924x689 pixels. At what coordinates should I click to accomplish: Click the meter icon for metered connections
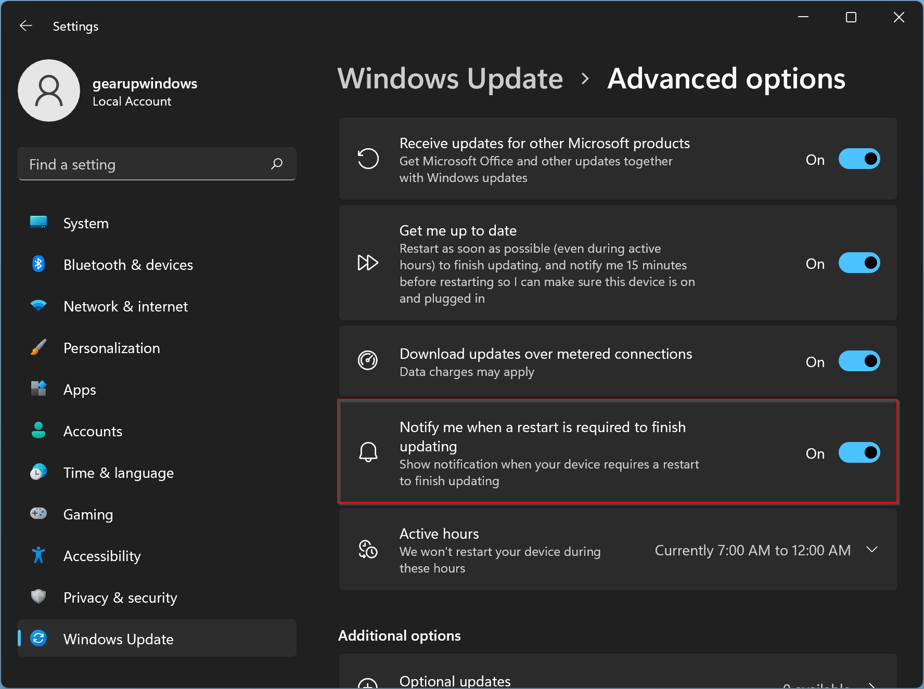368,360
